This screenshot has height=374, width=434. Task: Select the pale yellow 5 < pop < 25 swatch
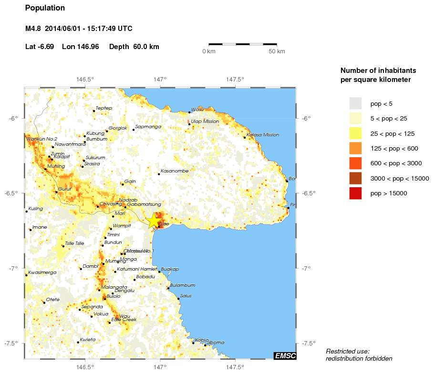click(x=355, y=118)
